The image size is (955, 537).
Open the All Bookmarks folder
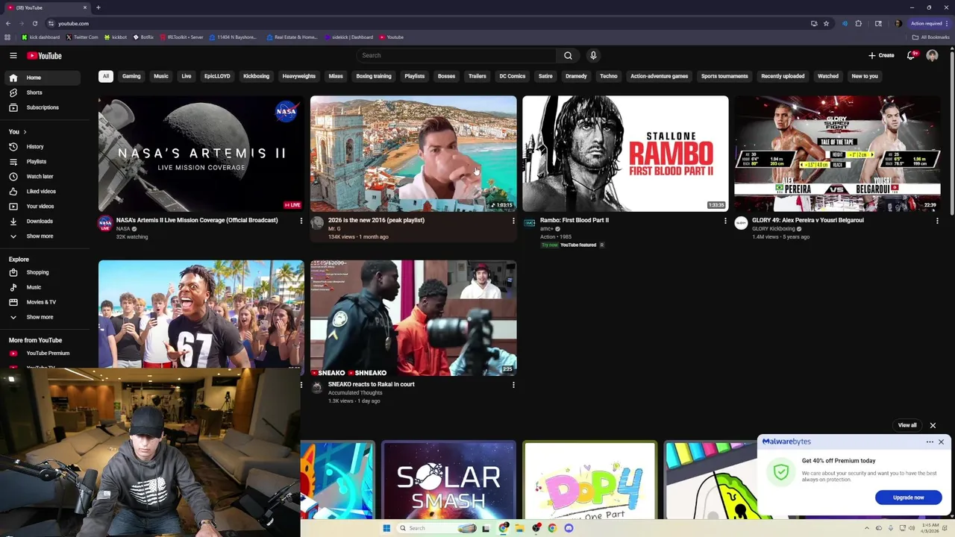click(930, 37)
